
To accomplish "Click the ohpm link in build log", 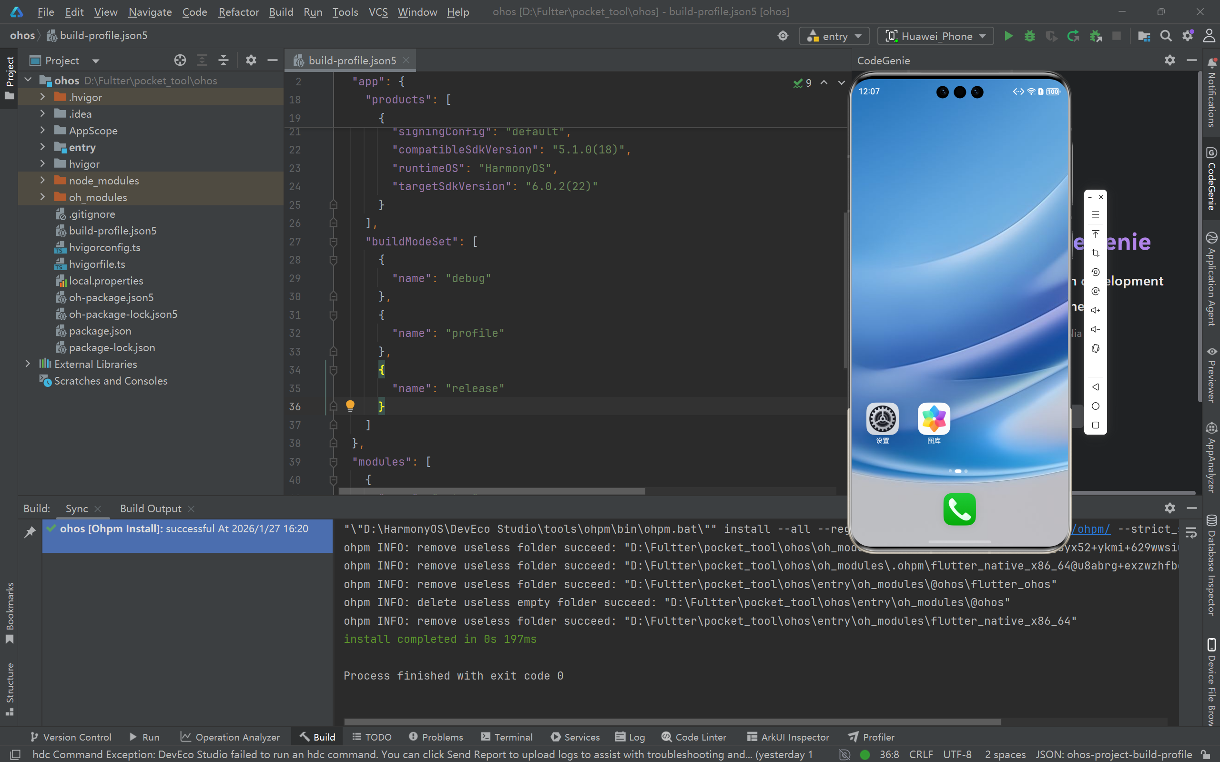I will point(1090,528).
